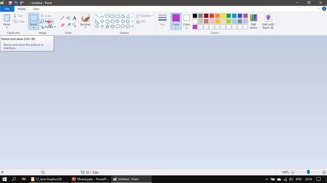Activate the Color 1 selector
Image resolution: width=327 pixels, height=183 pixels.
click(176, 21)
